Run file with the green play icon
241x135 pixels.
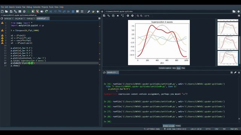pyautogui.click(x=29, y=12)
